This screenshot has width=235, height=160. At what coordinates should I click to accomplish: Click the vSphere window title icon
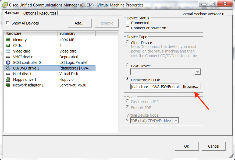[x=5, y=5]
